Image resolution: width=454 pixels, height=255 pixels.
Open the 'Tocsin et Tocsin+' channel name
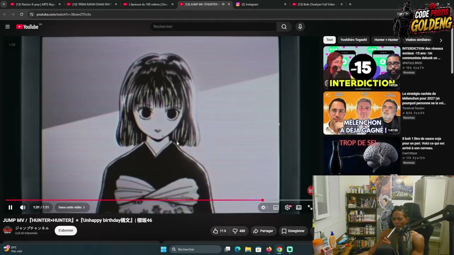click(413, 108)
